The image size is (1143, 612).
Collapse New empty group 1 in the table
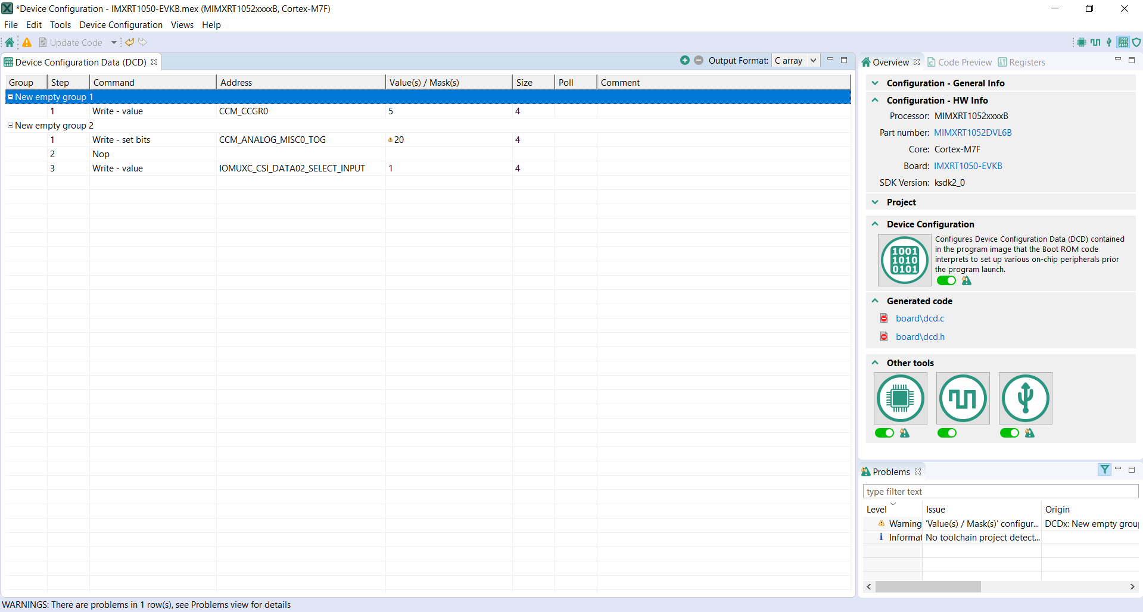point(10,96)
